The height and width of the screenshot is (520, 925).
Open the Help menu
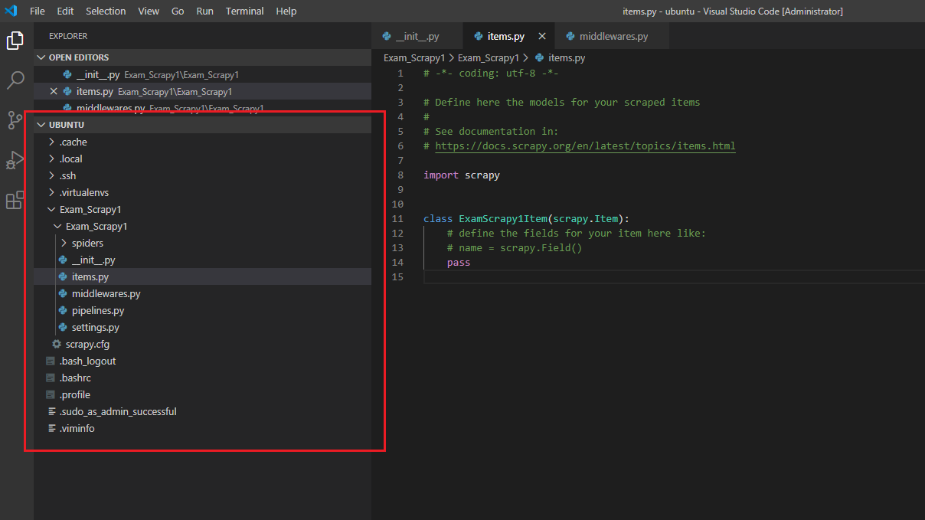point(286,11)
